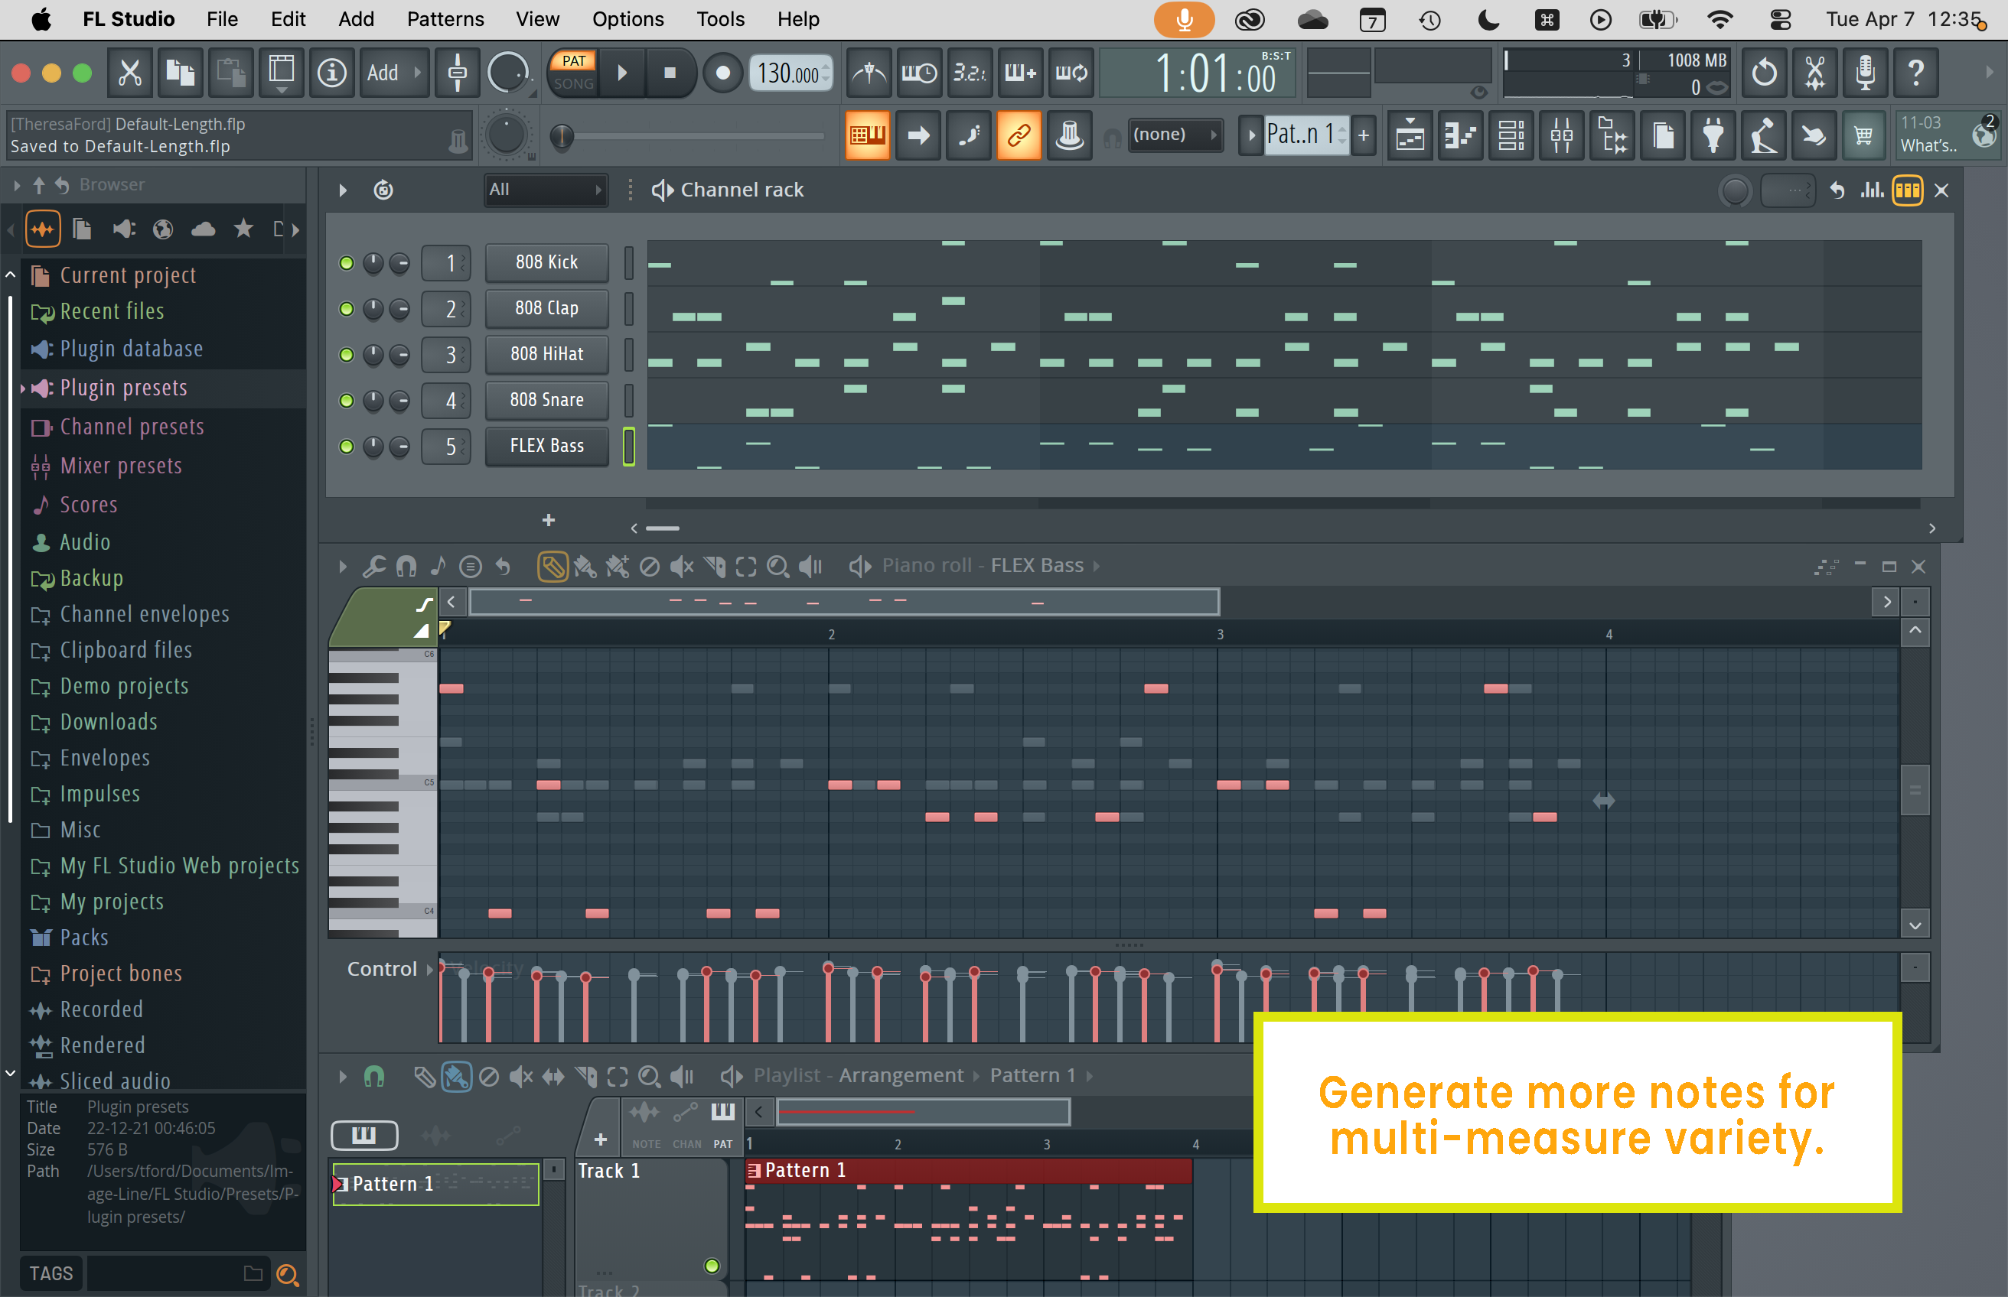Open the piano roll Control dropdown arrow

429,970
